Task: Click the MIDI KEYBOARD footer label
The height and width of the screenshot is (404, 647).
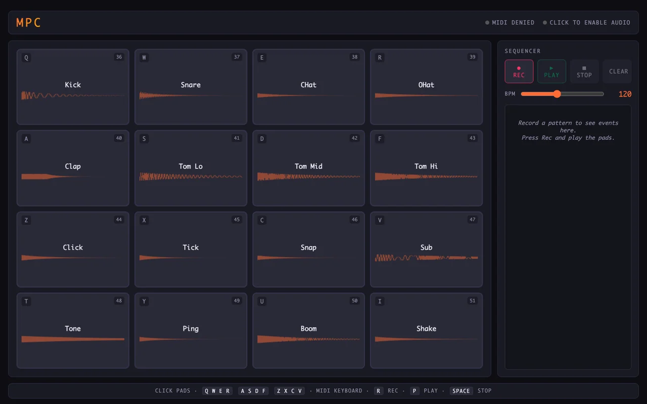Action: tap(339, 391)
